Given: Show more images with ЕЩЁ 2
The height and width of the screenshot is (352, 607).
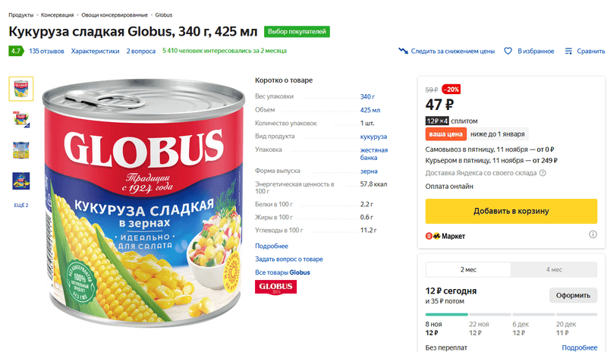Looking at the screenshot, I should [x=20, y=205].
